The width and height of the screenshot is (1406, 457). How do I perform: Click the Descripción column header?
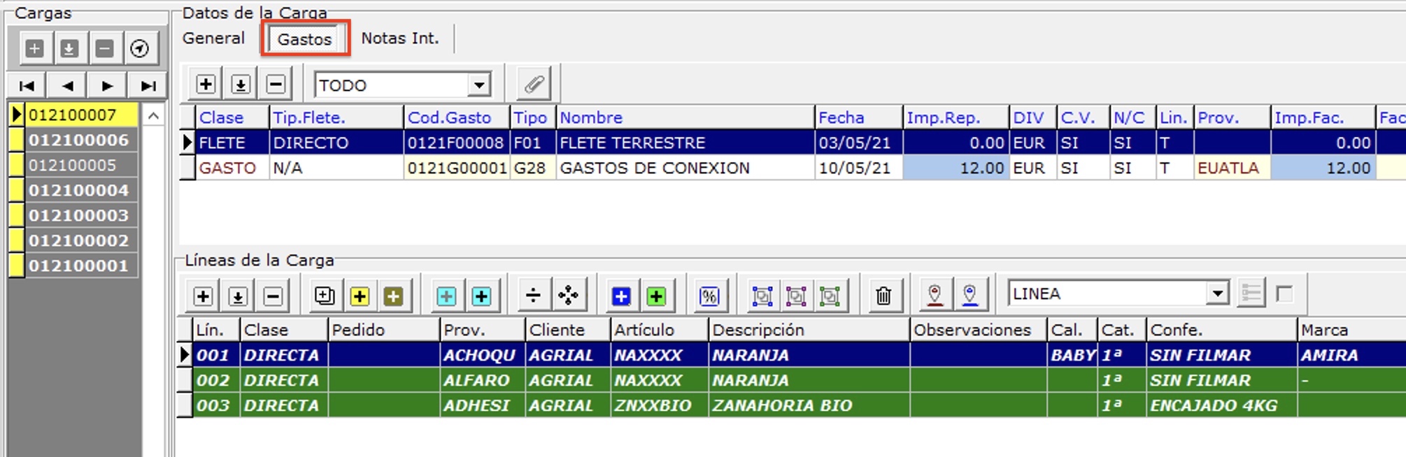click(x=808, y=330)
